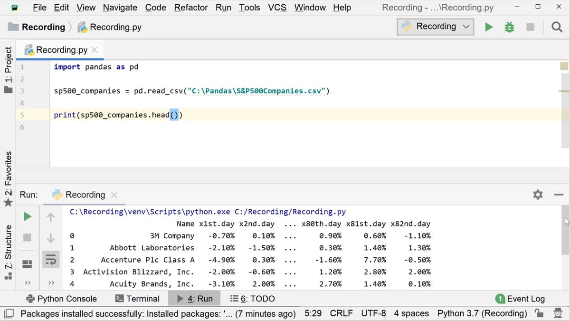Restore layout icon in Run panel sidebar

point(28,263)
